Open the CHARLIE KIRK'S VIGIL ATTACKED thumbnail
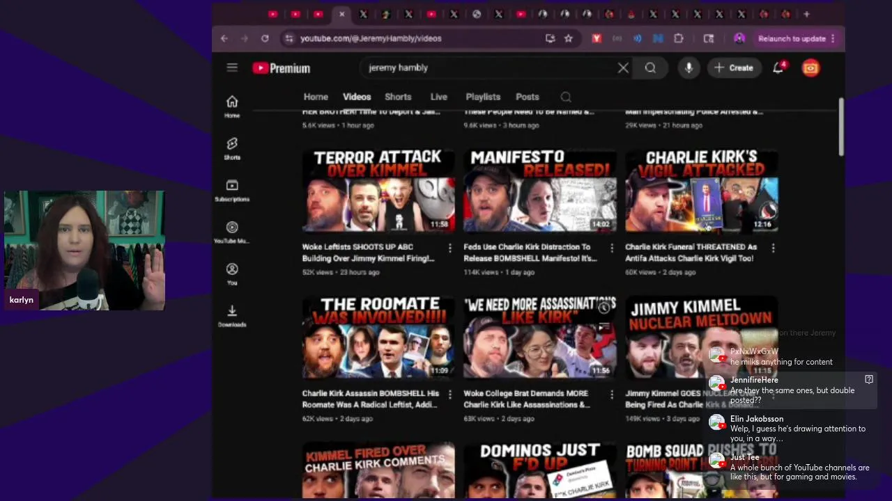 coord(702,190)
